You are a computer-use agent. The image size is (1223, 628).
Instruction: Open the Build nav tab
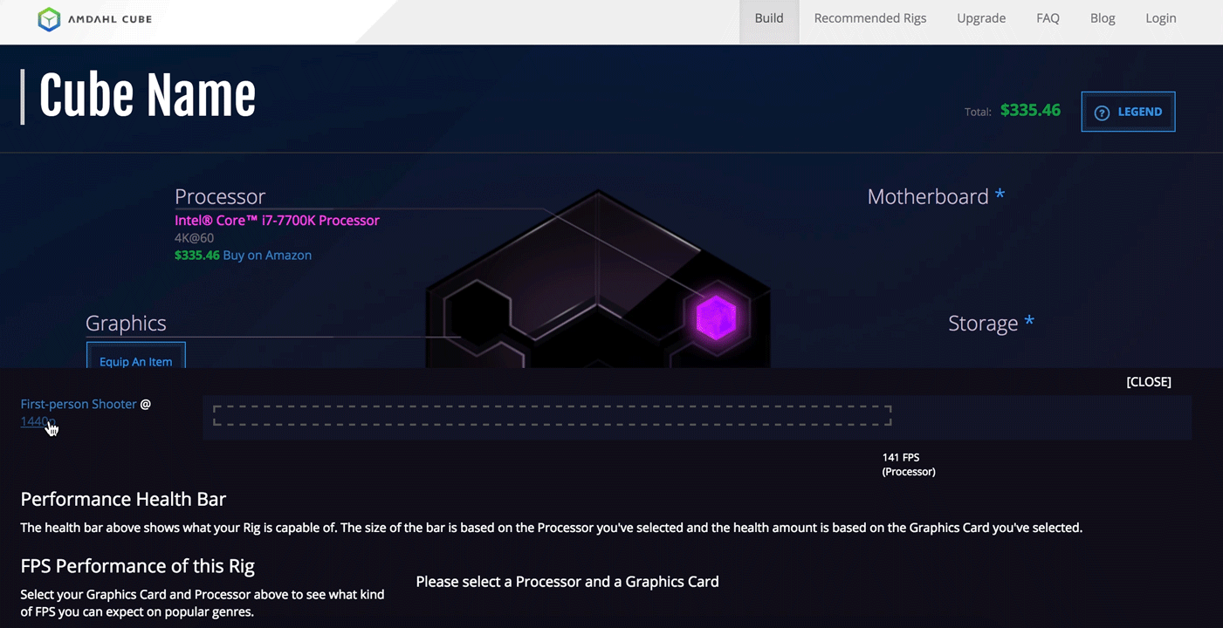coord(769,18)
